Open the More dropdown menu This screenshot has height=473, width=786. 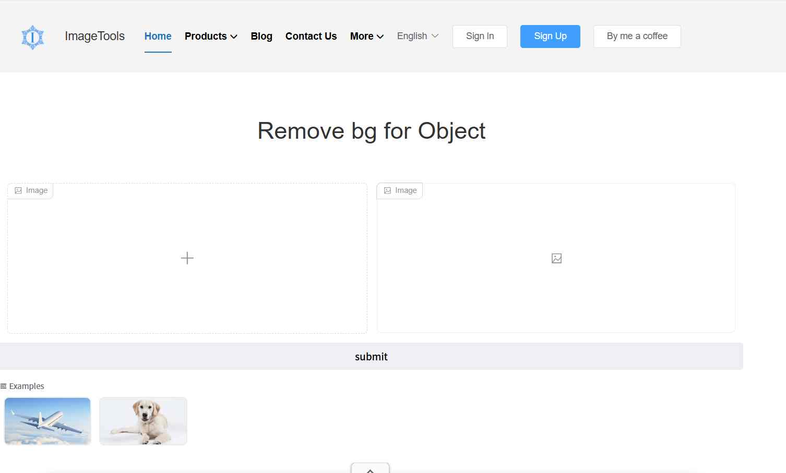coord(366,37)
